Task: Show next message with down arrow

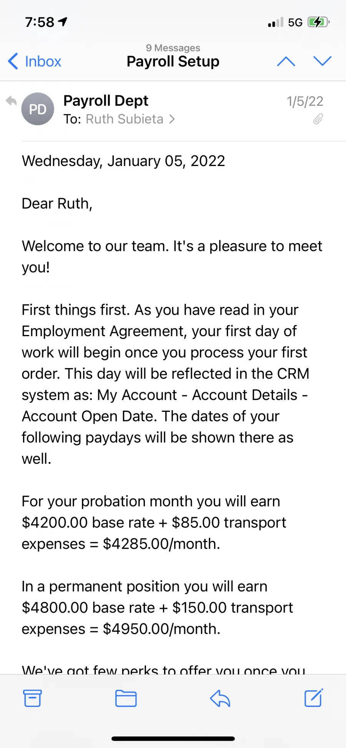Action: point(322,61)
